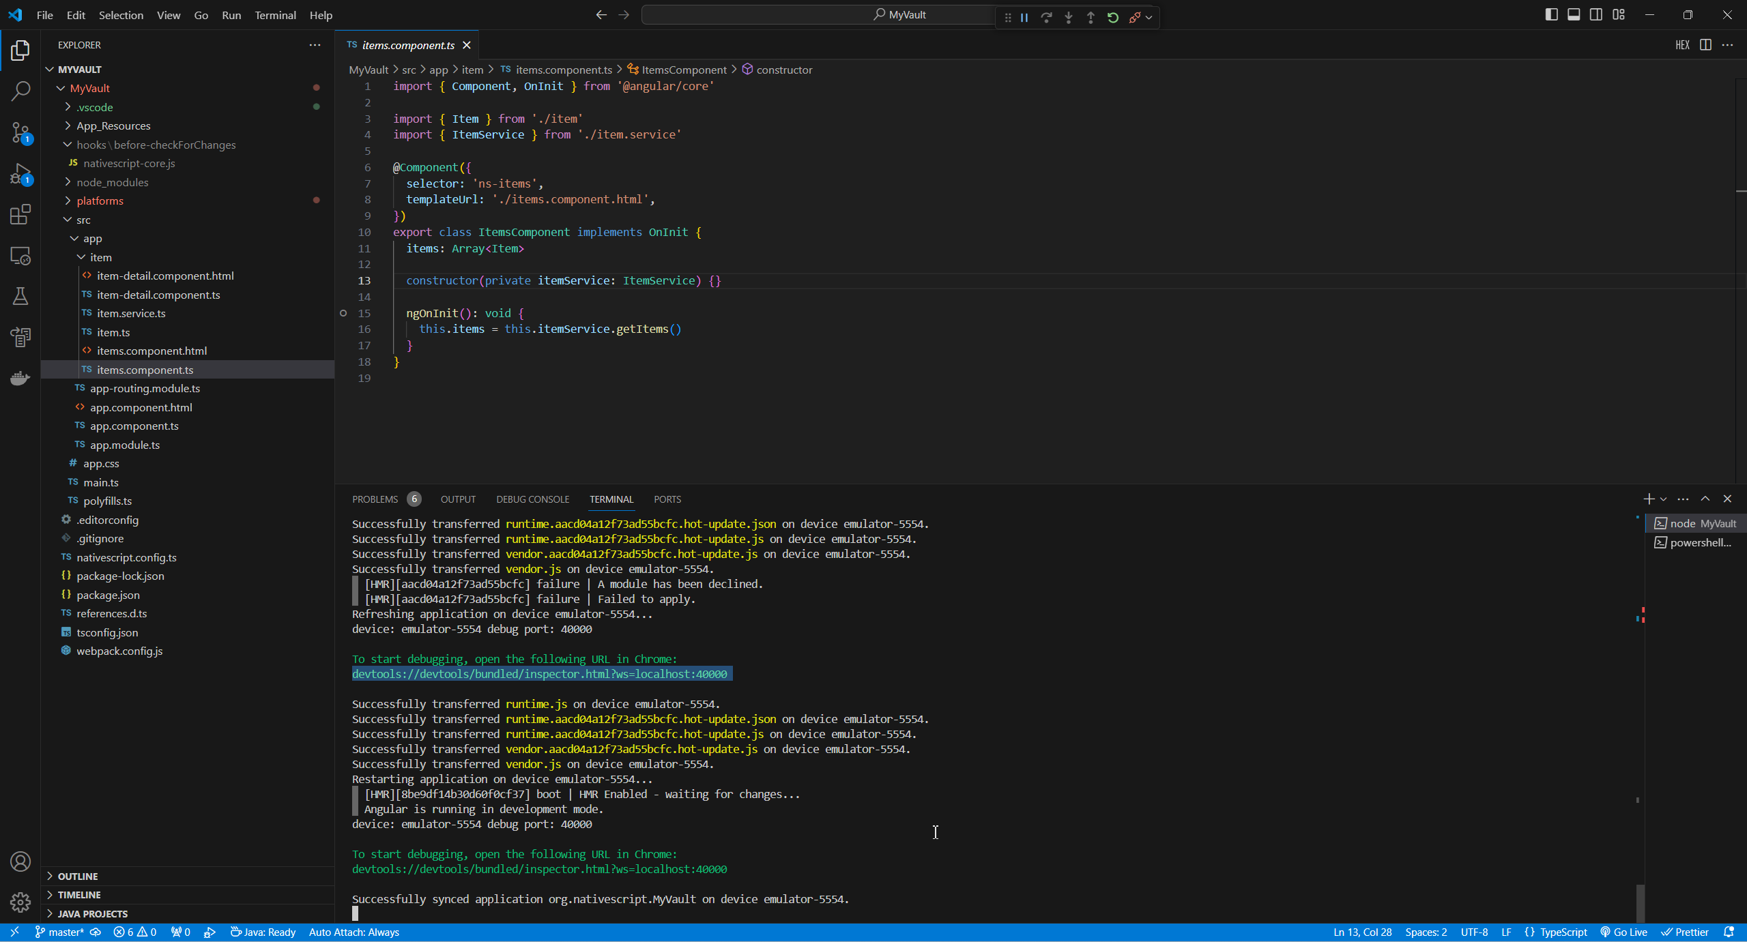Click the debug Restart button
This screenshot has width=1747, height=942.
click(1112, 18)
